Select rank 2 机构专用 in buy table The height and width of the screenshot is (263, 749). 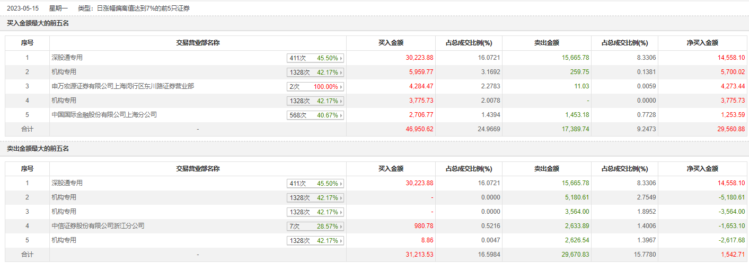tap(64, 72)
